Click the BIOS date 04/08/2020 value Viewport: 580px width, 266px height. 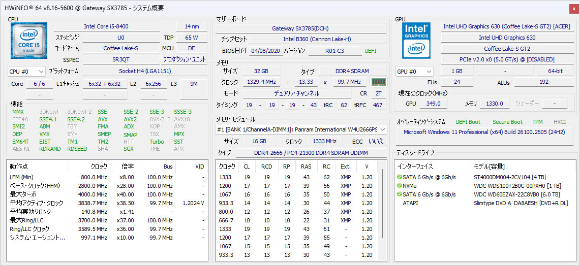(x=266, y=51)
